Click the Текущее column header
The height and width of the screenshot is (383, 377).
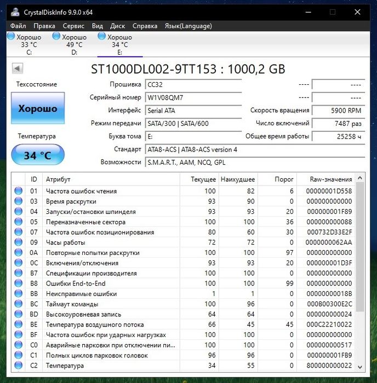coord(199,179)
